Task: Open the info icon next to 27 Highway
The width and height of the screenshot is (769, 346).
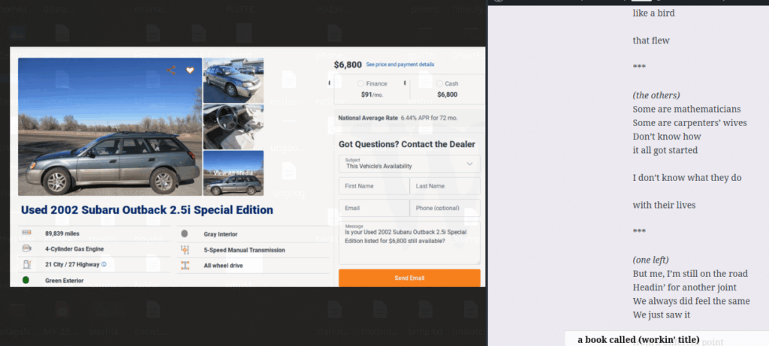Action: (x=104, y=264)
